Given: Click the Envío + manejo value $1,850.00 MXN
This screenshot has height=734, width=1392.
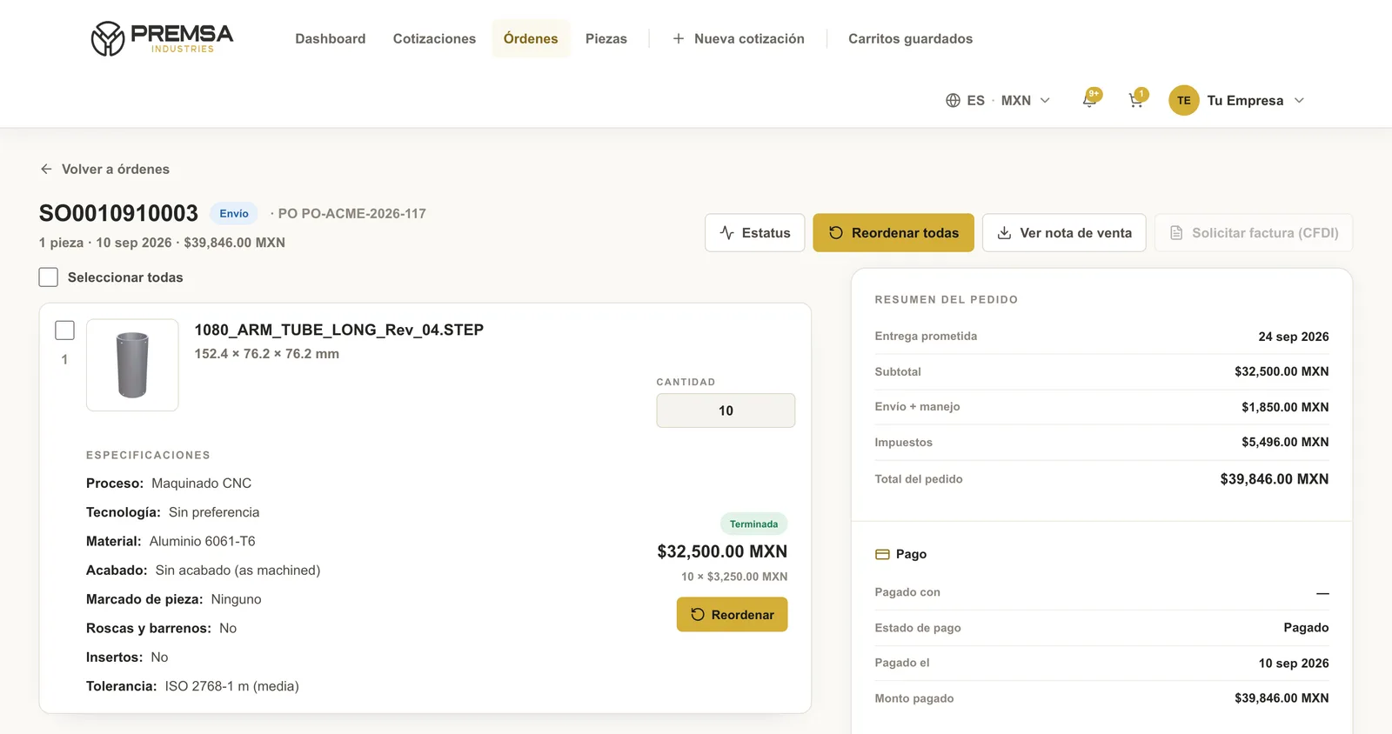Looking at the screenshot, I should coord(1285,407).
